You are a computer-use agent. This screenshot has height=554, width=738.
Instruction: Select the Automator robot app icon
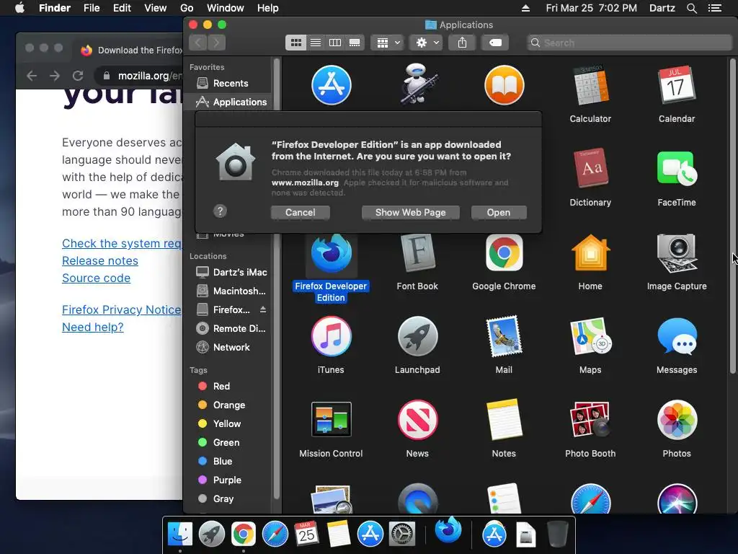pos(417,84)
